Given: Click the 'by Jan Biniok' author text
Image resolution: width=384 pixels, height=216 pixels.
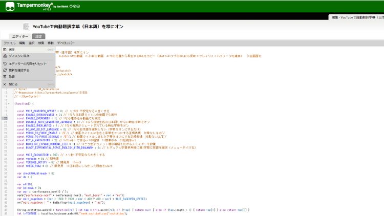Looking at the screenshot, I should click(x=61, y=7).
